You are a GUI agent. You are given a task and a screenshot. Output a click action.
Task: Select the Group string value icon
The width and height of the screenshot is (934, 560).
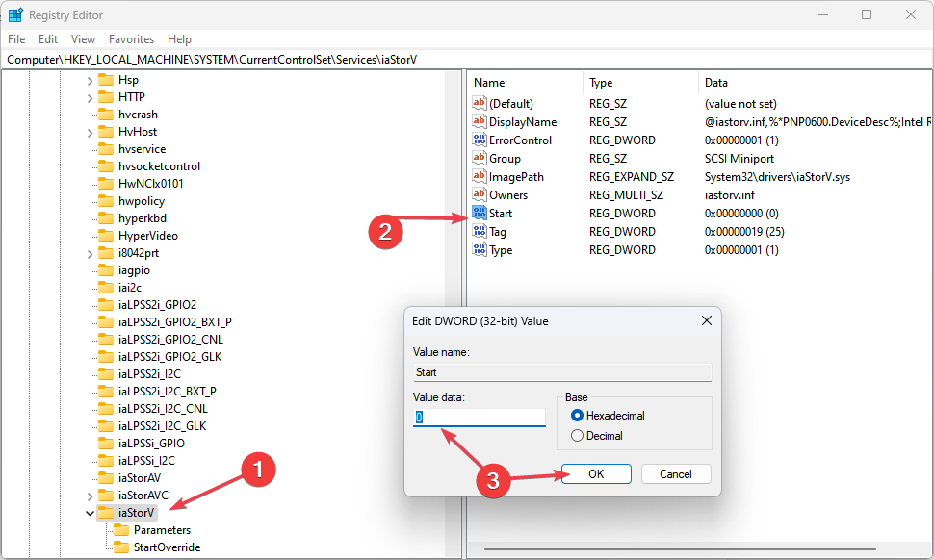pyautogui.click(x=479, y=159)
